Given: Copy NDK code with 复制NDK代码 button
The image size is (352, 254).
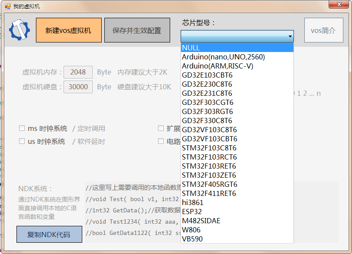Looking at the screenshot, I should point(49,234).
